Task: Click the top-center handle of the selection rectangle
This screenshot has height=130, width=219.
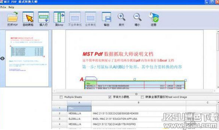Action: [x=135, y=79]
